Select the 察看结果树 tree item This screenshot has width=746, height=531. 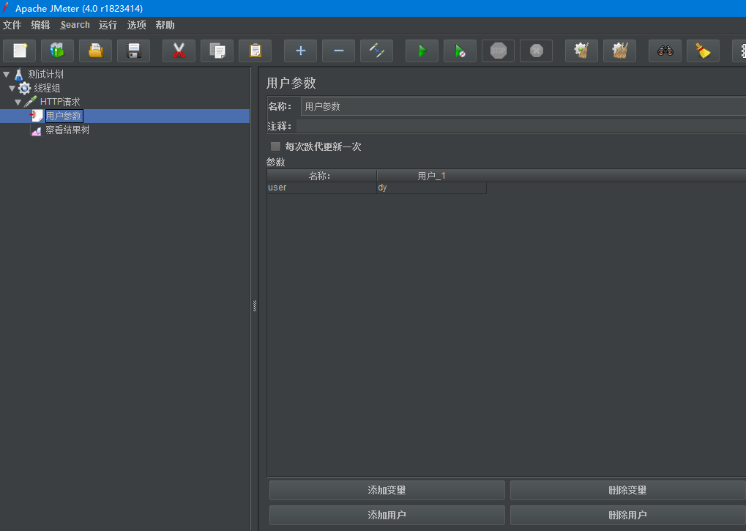click(x=67, y=130)
